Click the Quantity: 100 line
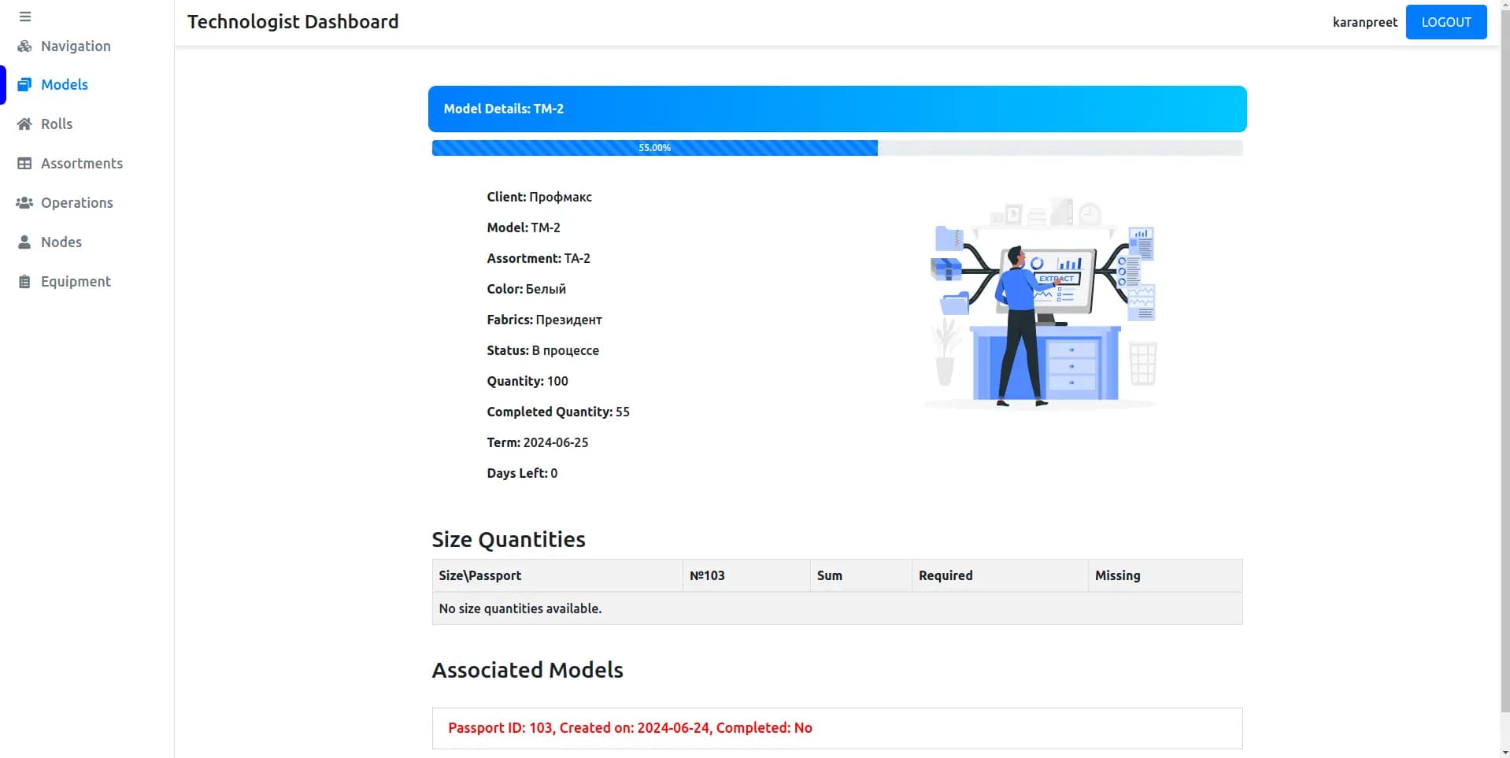 [x=527, y=381]
